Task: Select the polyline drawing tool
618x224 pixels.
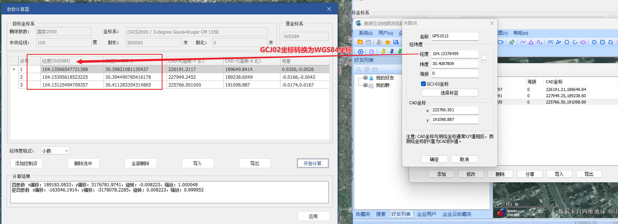Action: 523,42
